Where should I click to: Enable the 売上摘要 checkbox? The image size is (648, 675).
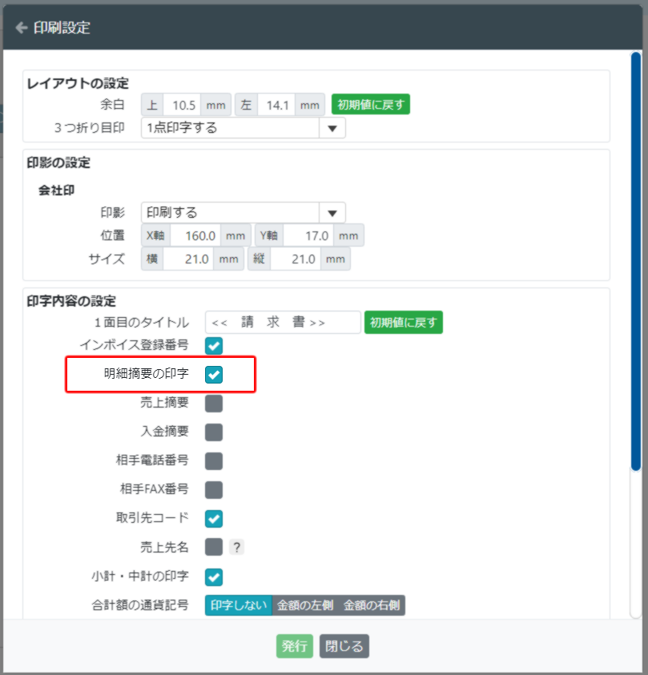(212, 403)
